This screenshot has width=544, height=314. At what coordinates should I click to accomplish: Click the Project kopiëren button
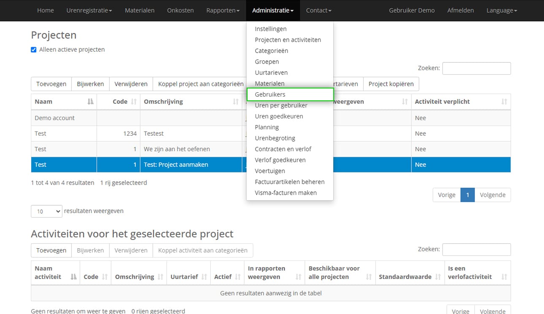coord(391,84)
